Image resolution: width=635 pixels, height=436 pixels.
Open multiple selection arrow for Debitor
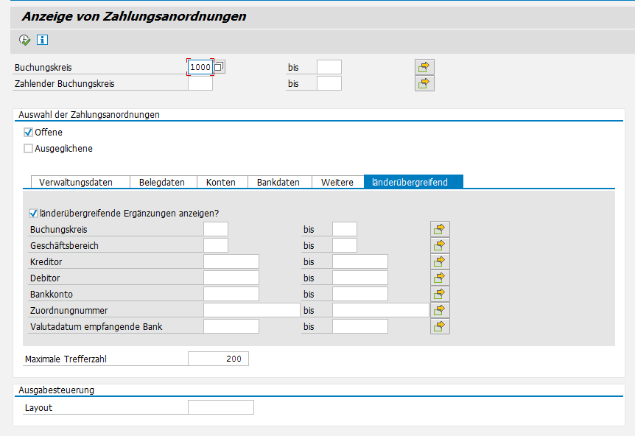click(440, 278)
